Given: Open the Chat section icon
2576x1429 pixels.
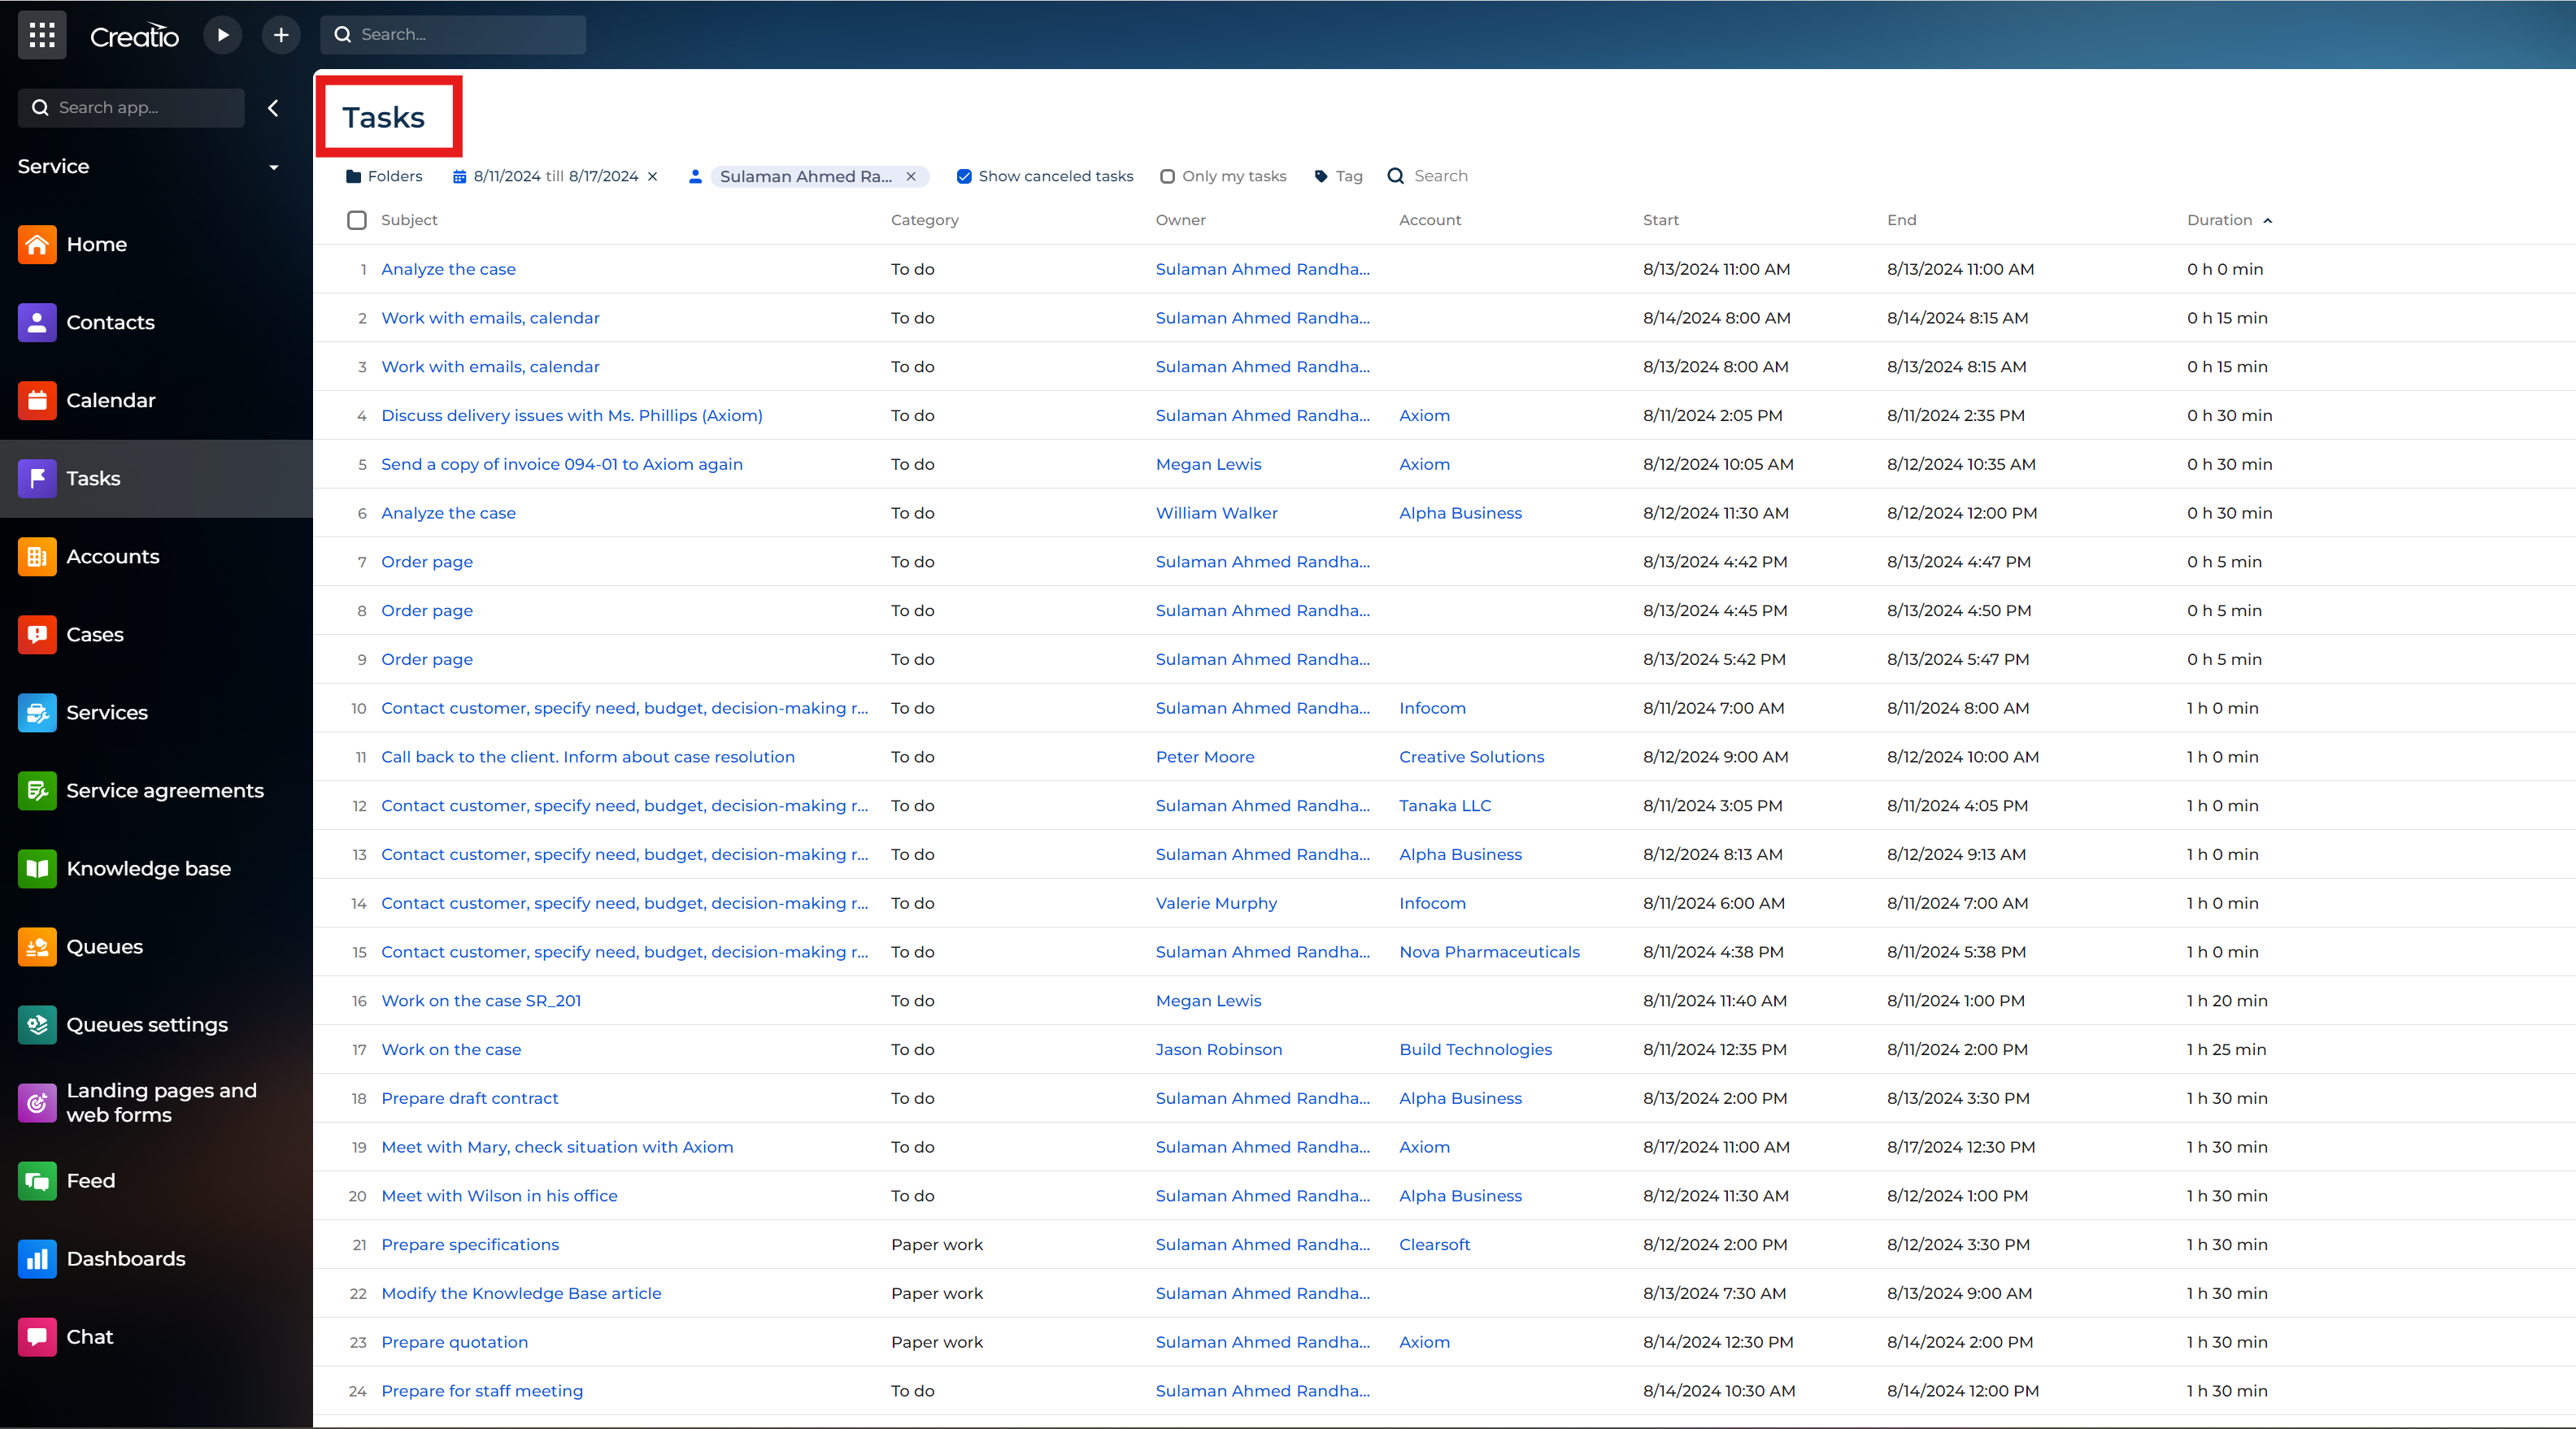Looking at the screenshot, I should pos(37,1336).
